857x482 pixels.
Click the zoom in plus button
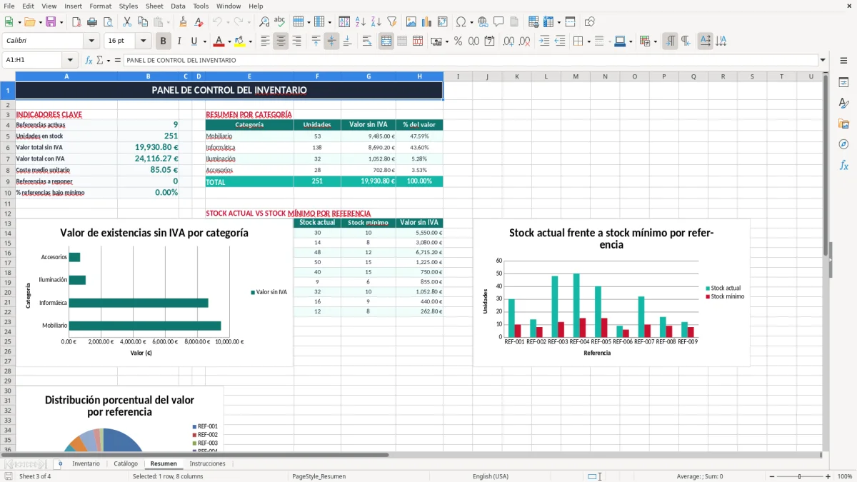pos(828,476)
